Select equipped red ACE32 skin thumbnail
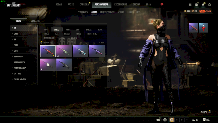This screenshot has width=218, height=123. 48,51
